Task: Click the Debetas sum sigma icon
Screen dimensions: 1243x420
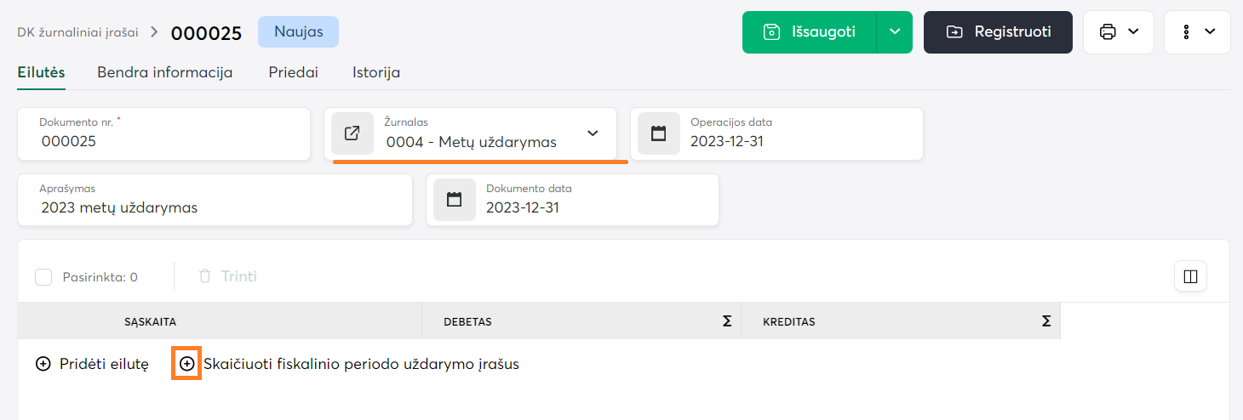Action: (727, 321)
